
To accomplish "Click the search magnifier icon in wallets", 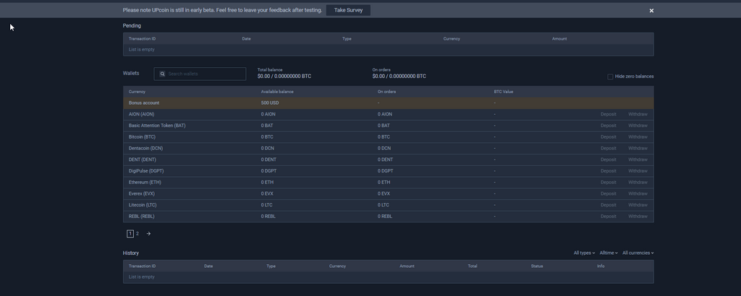I will (x=163, y=74).
